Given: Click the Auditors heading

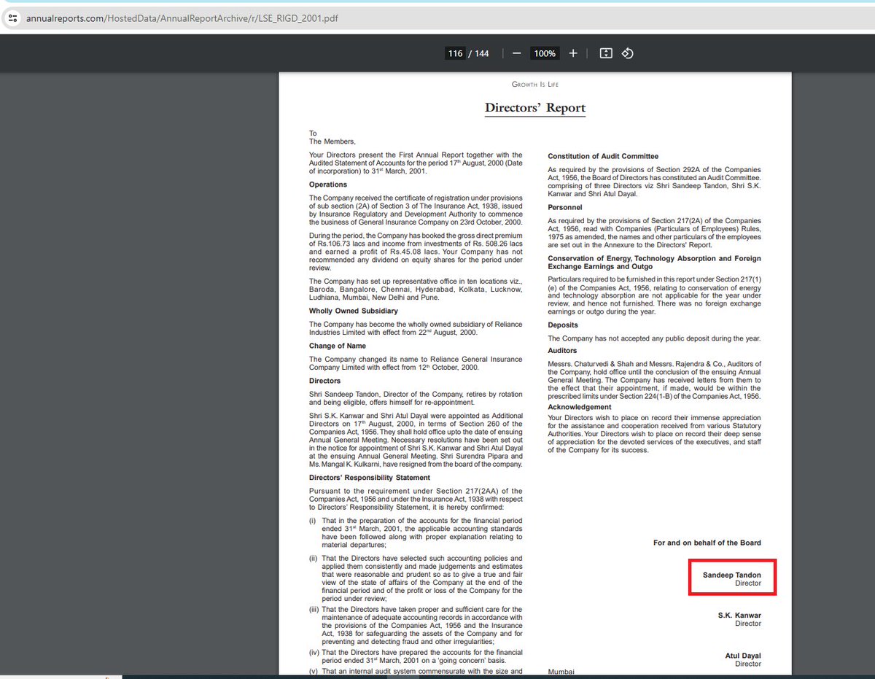Looking at the screenshot, I should pos(562,351).
